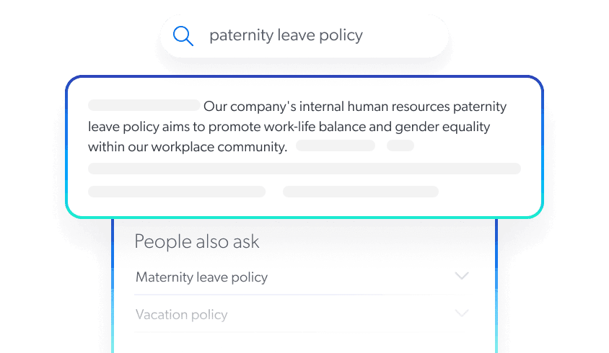The height and width of the screenshot is (353, 609).
Task: Click the gray pill right after "community."
Action: [336, 146]
